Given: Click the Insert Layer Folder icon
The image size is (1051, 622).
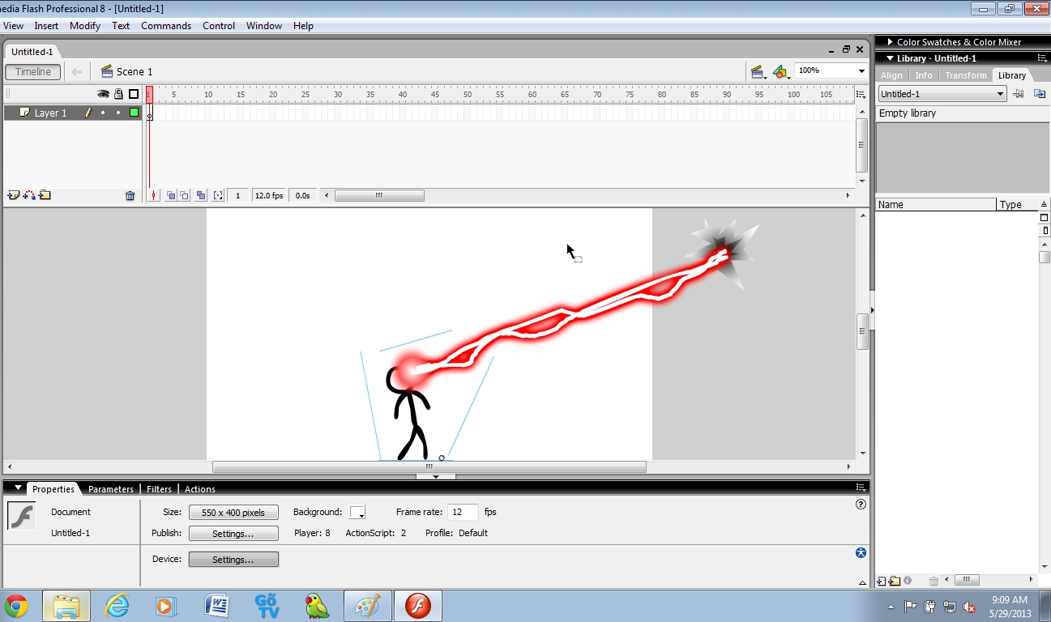Looking at the screenshot, I should coord(45,194).
